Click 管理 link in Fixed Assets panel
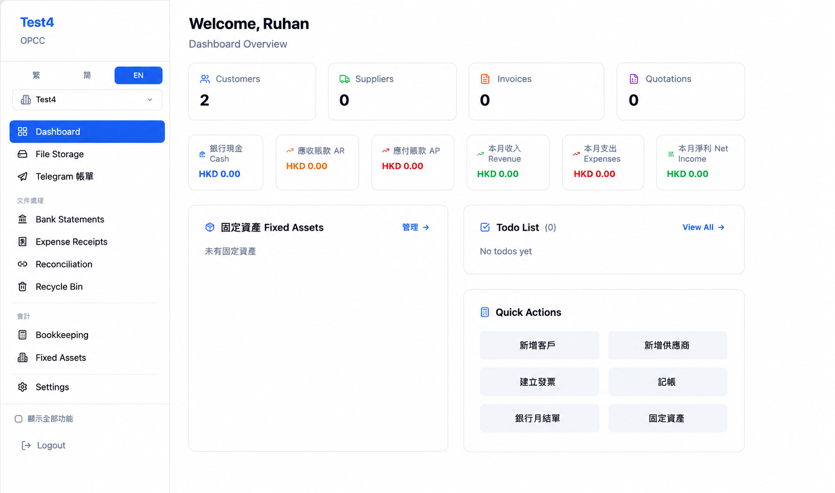This screenshot has width=835, height=493. 415,227
